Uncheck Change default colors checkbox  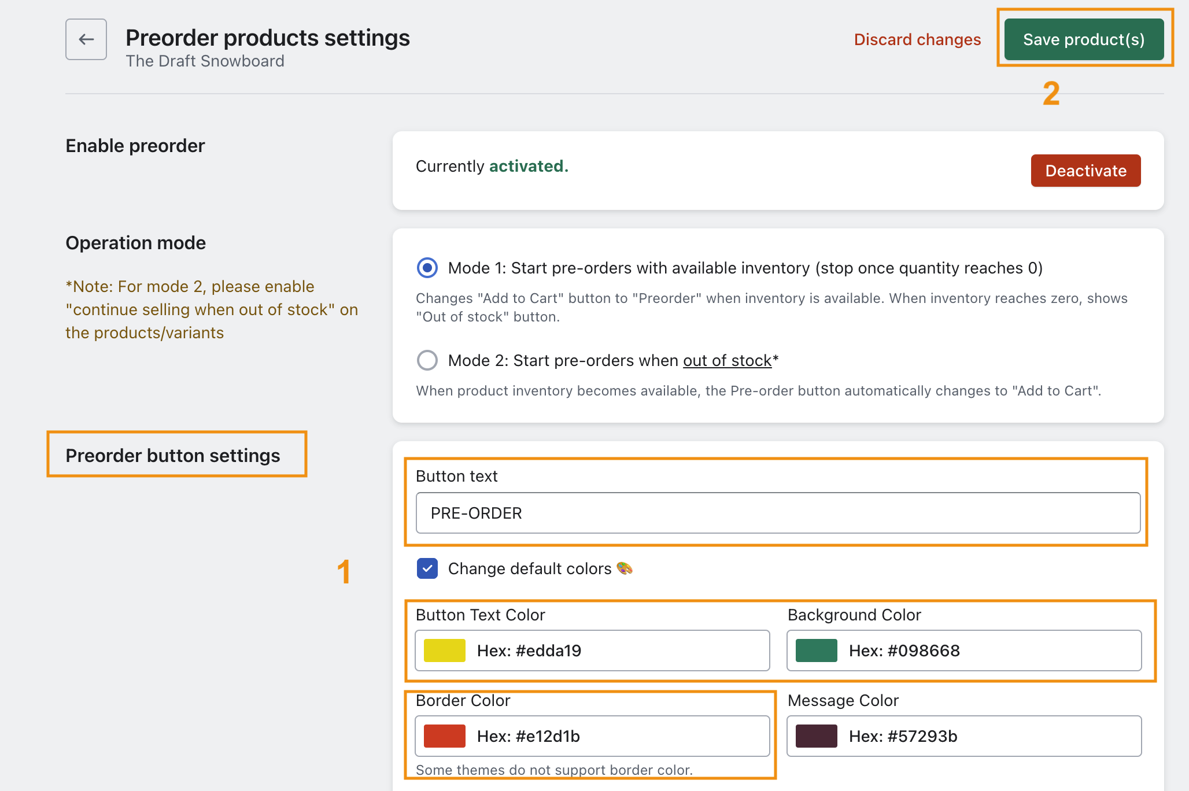[x=427, y=568]
